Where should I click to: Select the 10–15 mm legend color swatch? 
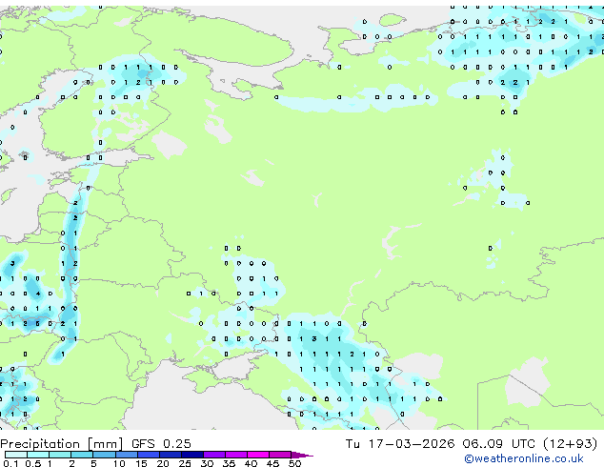127,455
